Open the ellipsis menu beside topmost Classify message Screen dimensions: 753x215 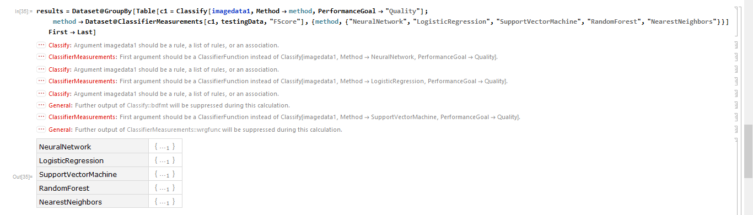41,45
